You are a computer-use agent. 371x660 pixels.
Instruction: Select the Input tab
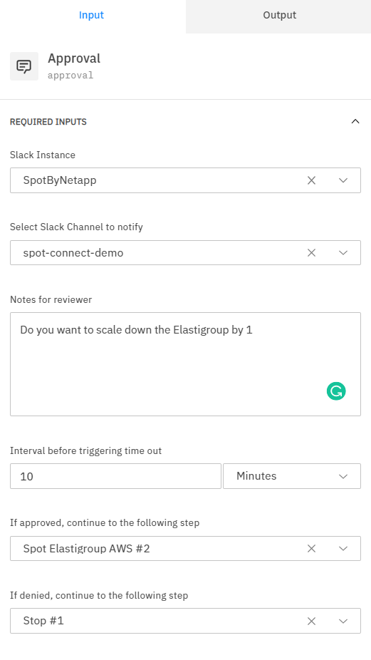pyautogui.click(x=91, y=15)
